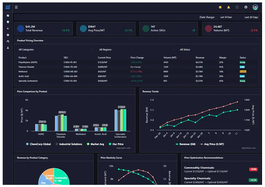Open the All Regions dropdown
Screen dimensions: 265x187
[135, 49]
